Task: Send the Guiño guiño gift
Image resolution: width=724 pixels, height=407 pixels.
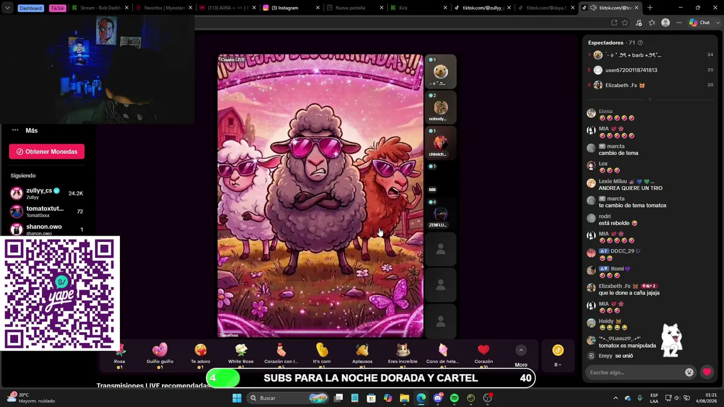Action: click(160, 356)
